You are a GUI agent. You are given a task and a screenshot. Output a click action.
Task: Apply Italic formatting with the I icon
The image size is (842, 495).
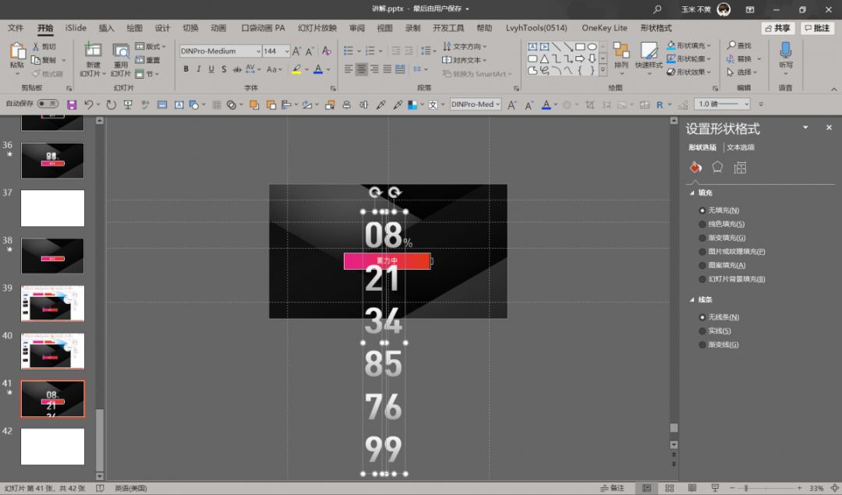(198, 69)
